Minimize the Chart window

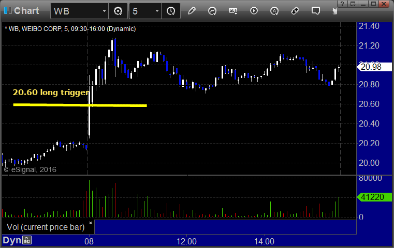363,4
